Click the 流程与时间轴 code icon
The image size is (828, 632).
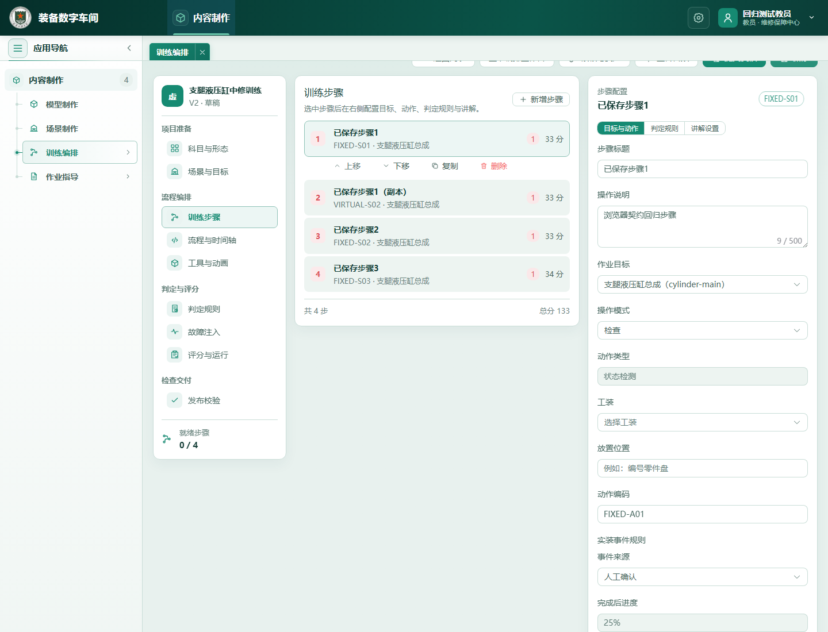coord(175,240)
